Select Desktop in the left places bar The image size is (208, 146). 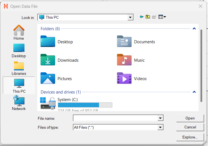coord(19,50)
